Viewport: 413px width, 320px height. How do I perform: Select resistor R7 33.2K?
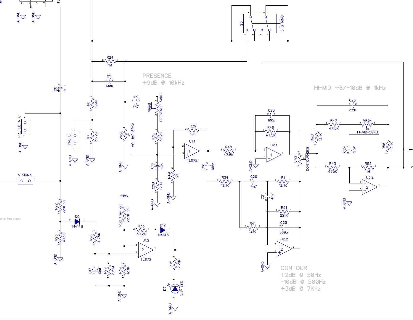92,136
